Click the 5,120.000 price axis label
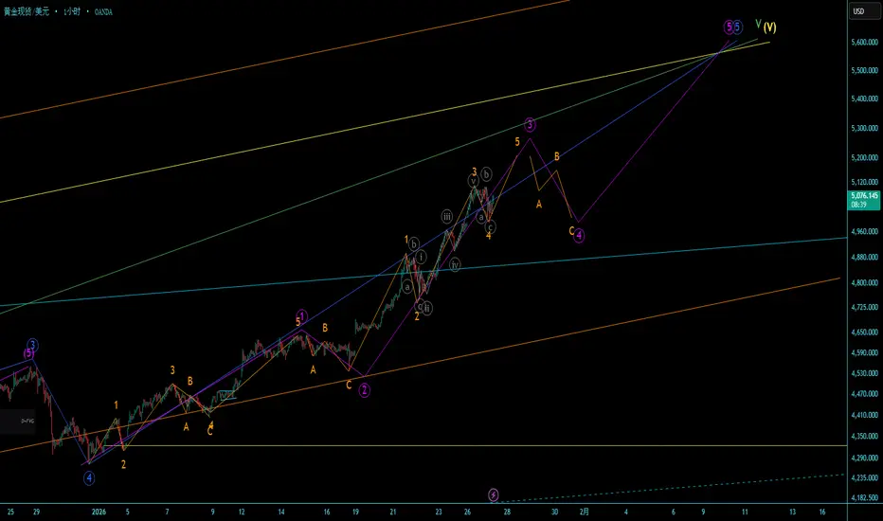This screenshot has height=521, width=883. [x=864, y=182]
